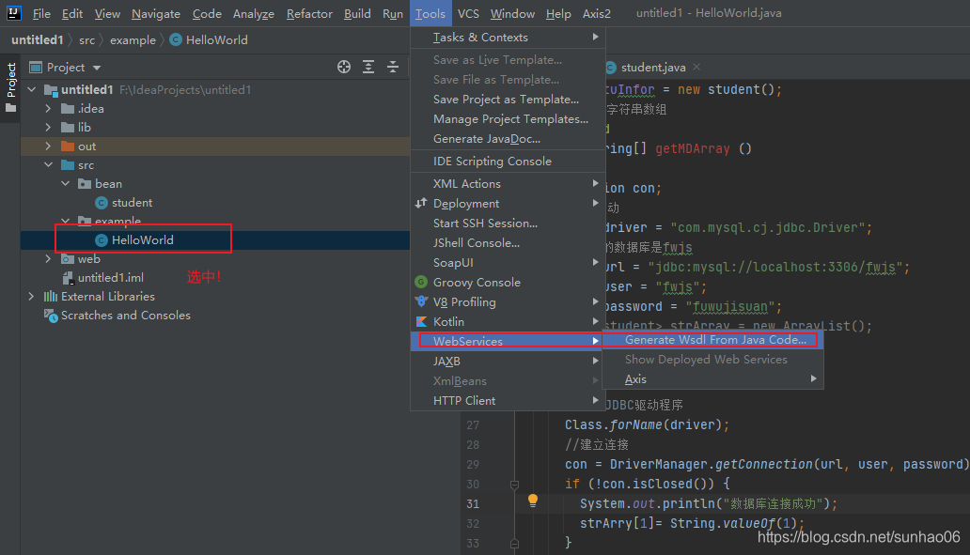Screen dimensions: 970x555
Task: Expand the out folder
Action: (48, 146)
